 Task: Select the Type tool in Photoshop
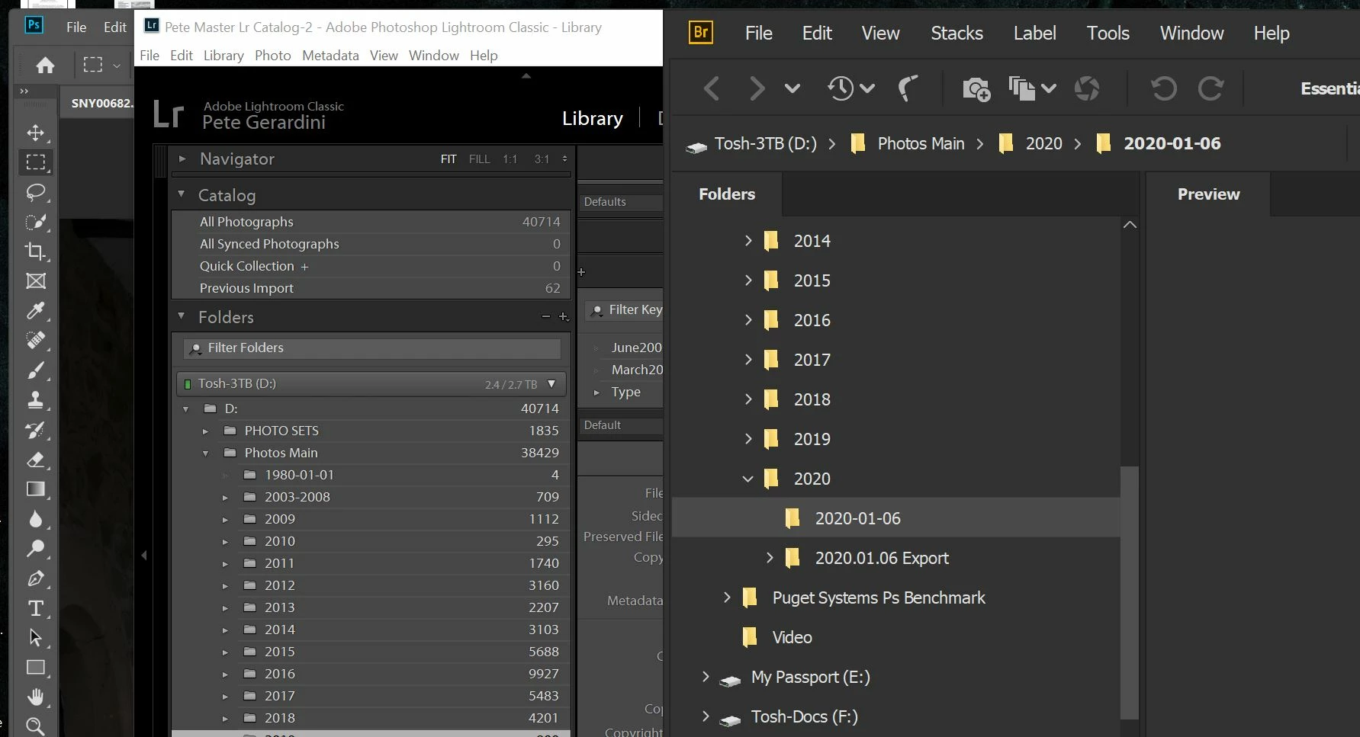(x=35, y=608)
